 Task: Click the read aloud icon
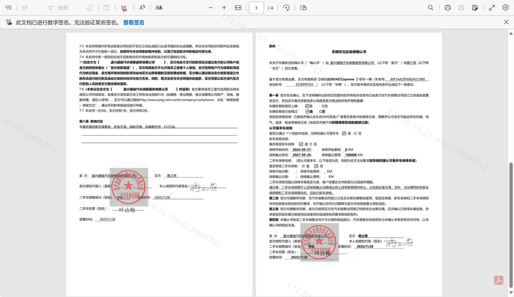click(x=142, y=8)
